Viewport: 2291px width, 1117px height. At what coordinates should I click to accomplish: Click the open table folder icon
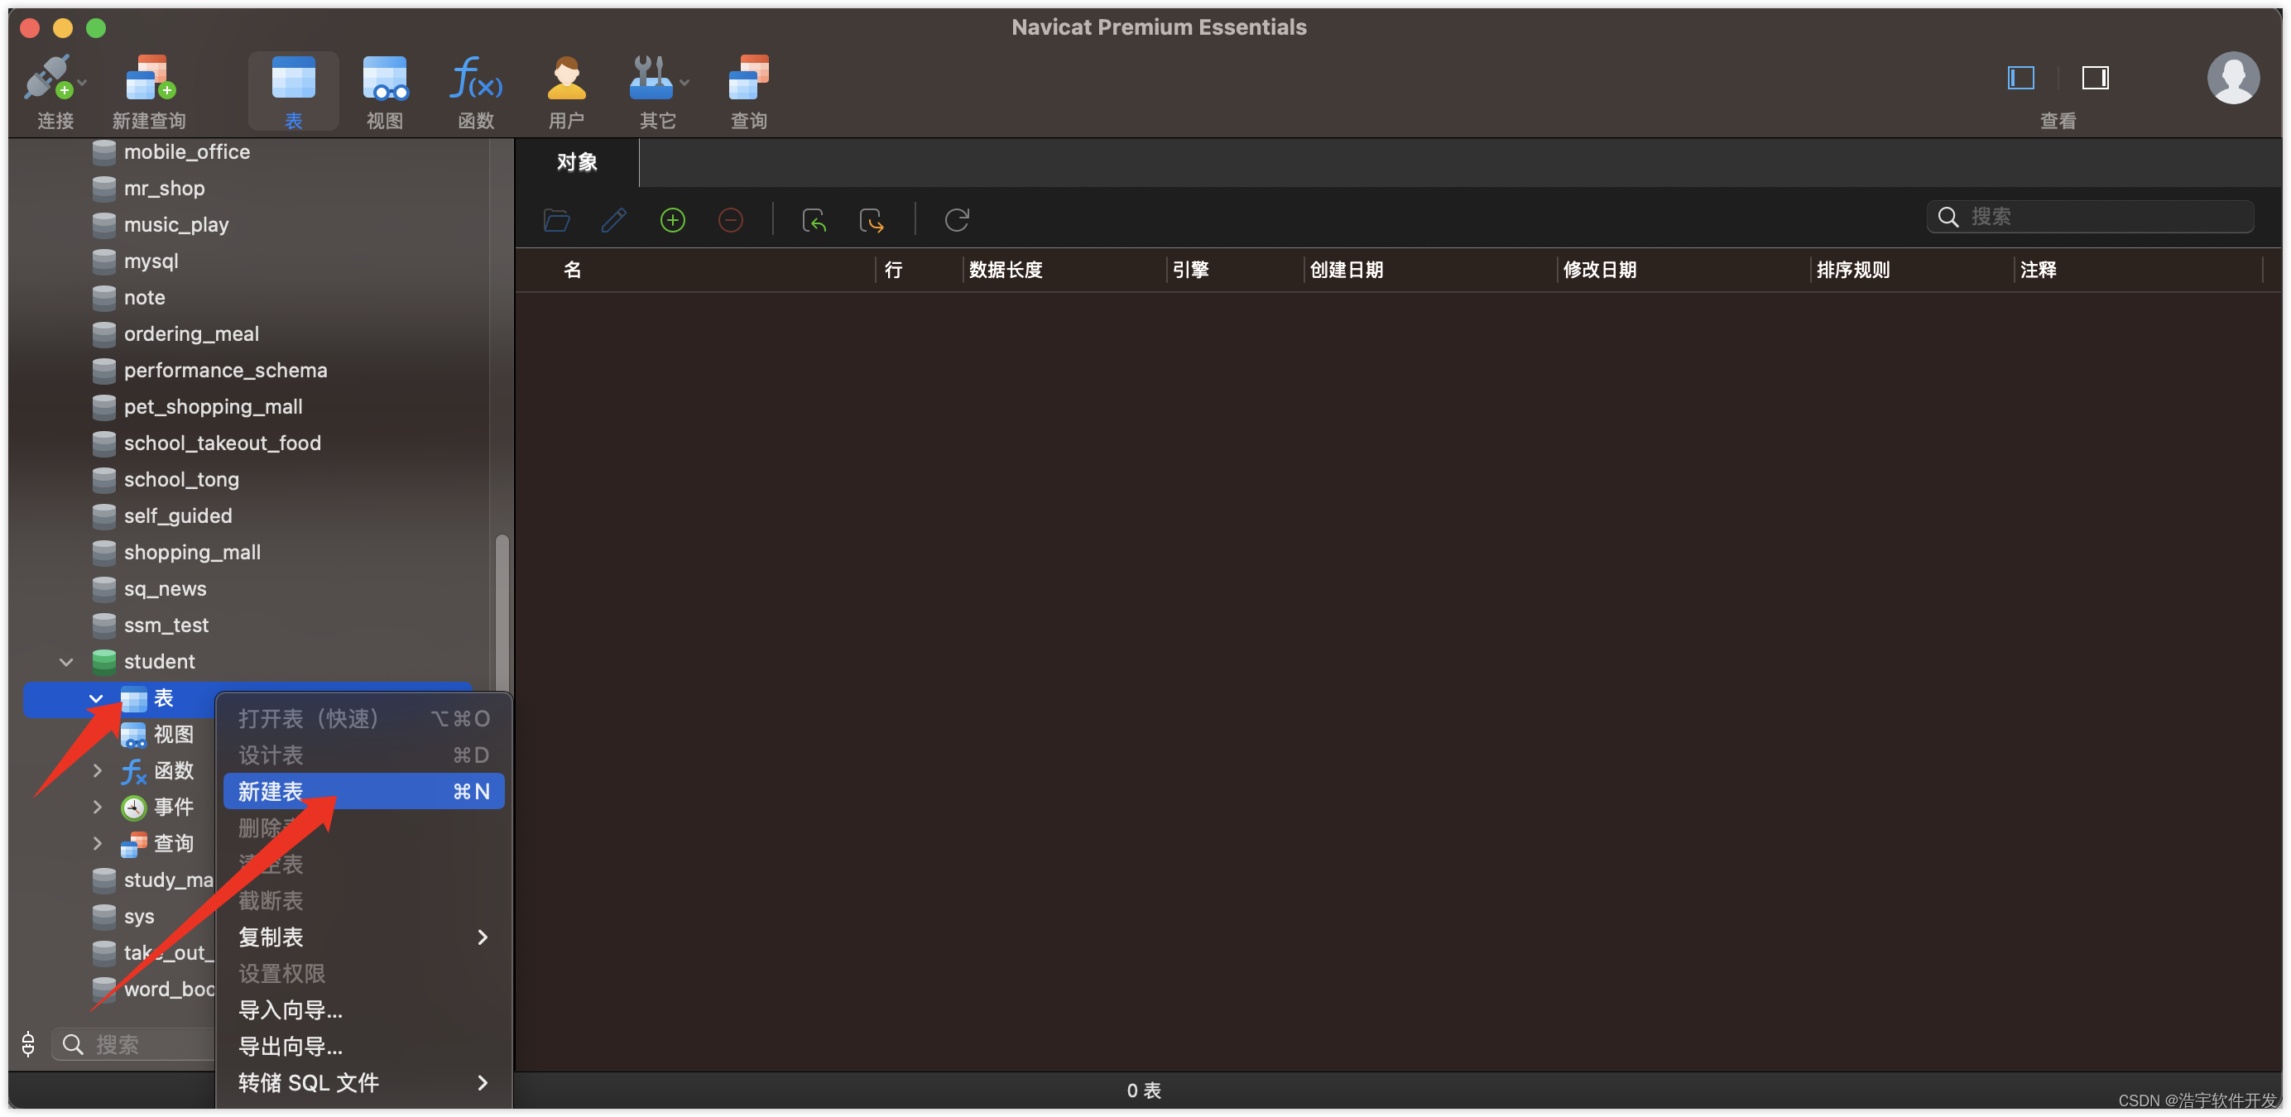pos(557,219)
